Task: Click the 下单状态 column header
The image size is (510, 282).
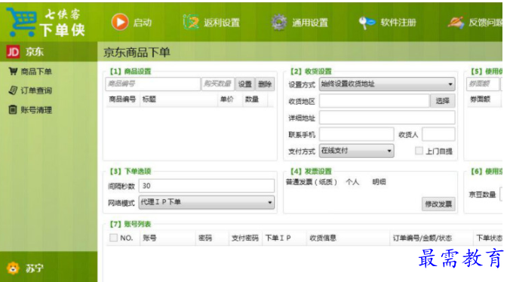Action: click(489, 238)
